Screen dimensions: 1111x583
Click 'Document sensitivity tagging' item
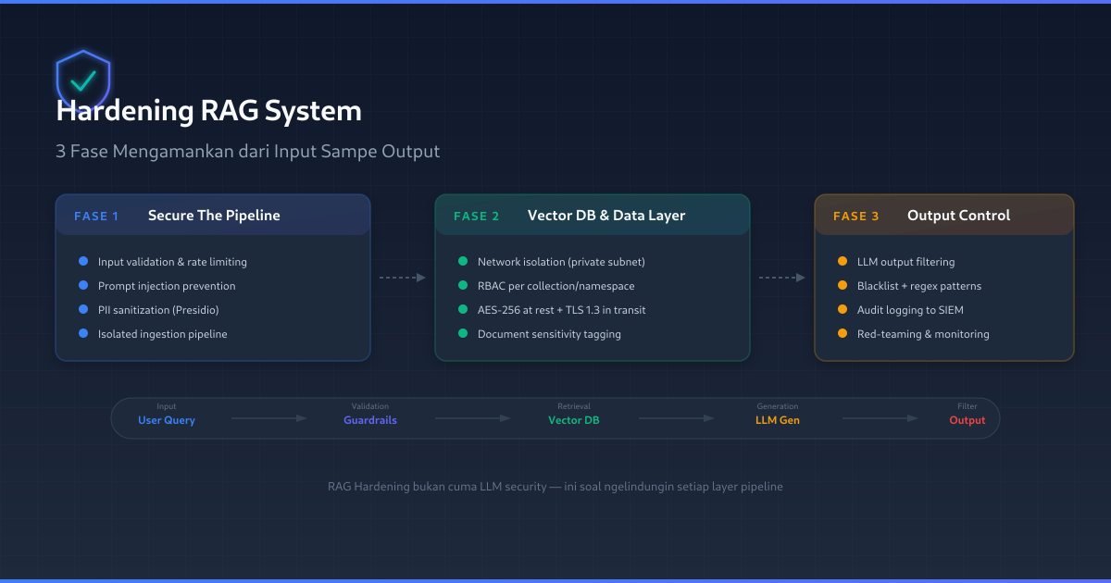[x=549, y=334]
